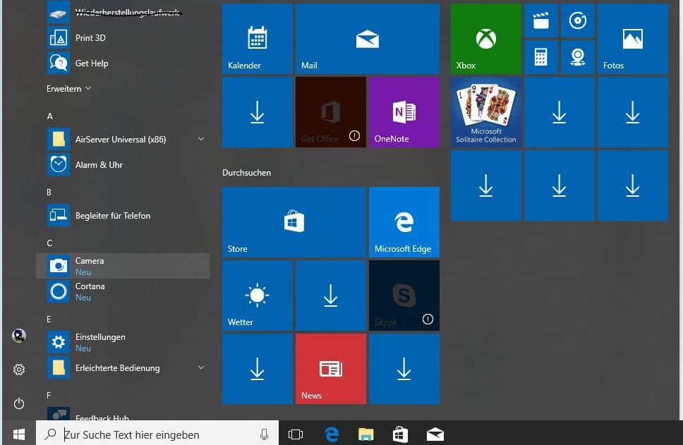Open the Filme & TV tile
683x445 pixels.
(540, 20)
